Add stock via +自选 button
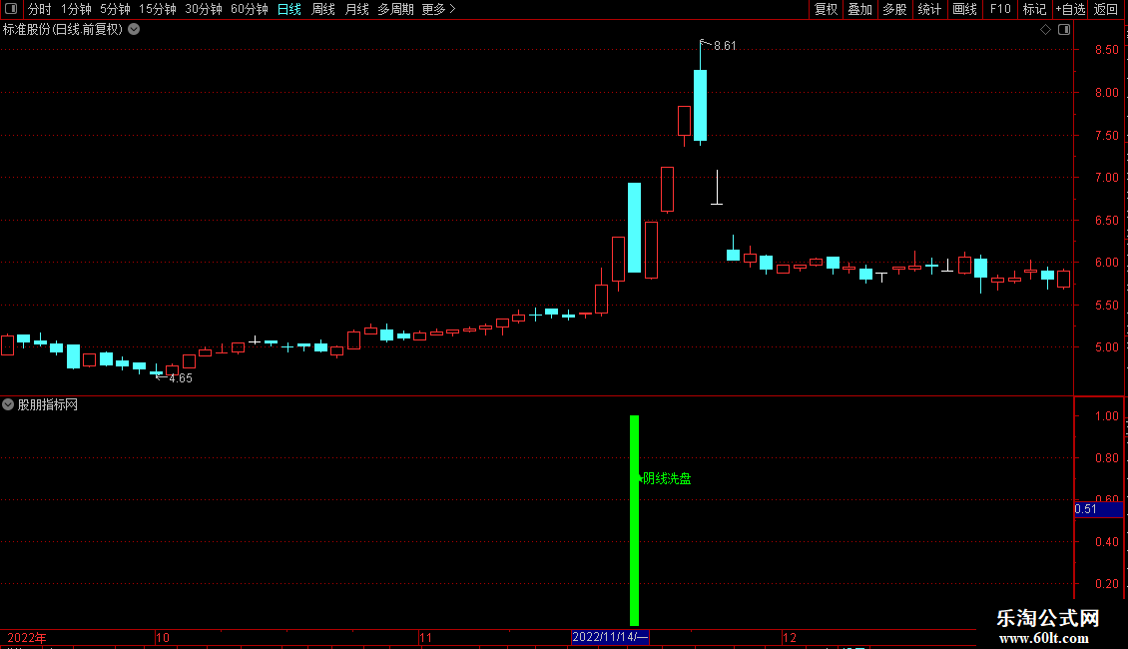 [1070, 9]
